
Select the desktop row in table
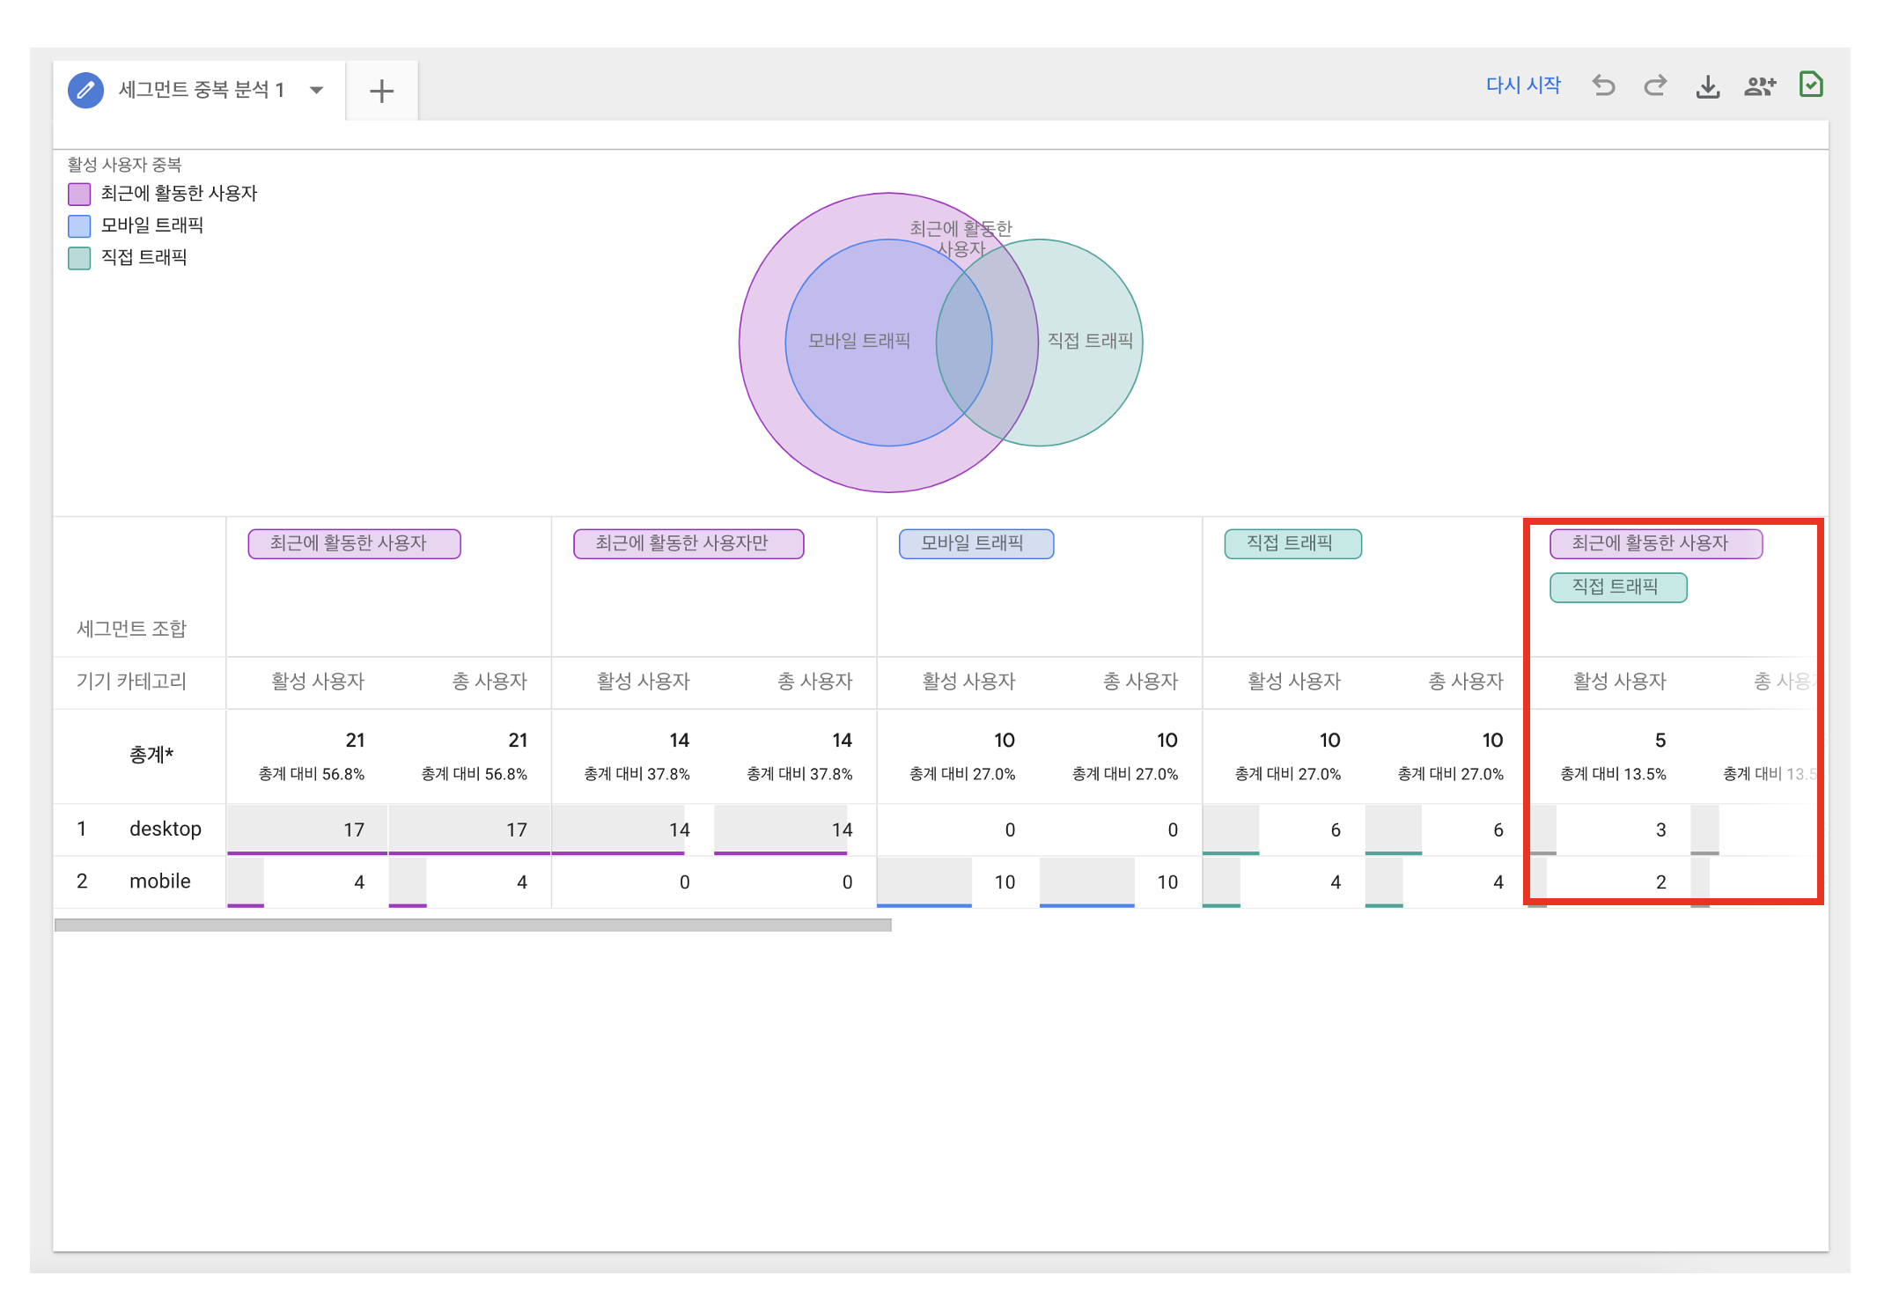(165, 829)
